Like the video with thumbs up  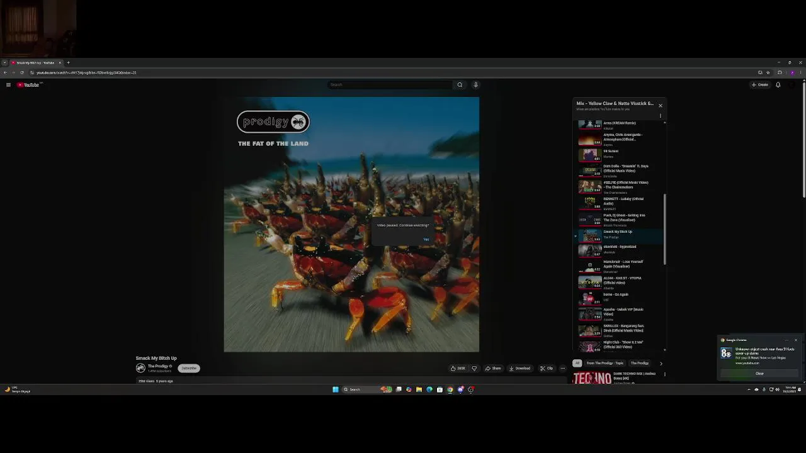pos(458,369)
